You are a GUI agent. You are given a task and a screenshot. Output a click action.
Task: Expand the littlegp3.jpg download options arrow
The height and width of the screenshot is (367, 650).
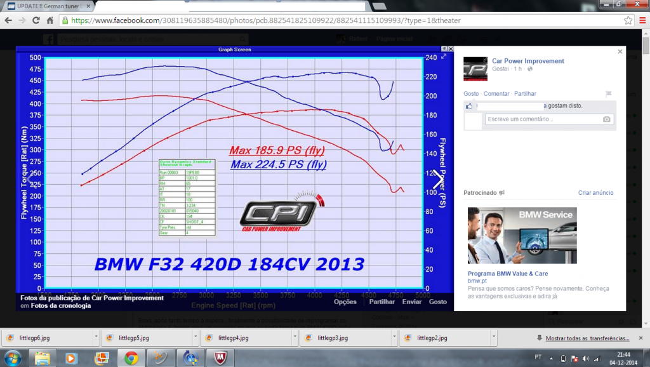[394, 337]
